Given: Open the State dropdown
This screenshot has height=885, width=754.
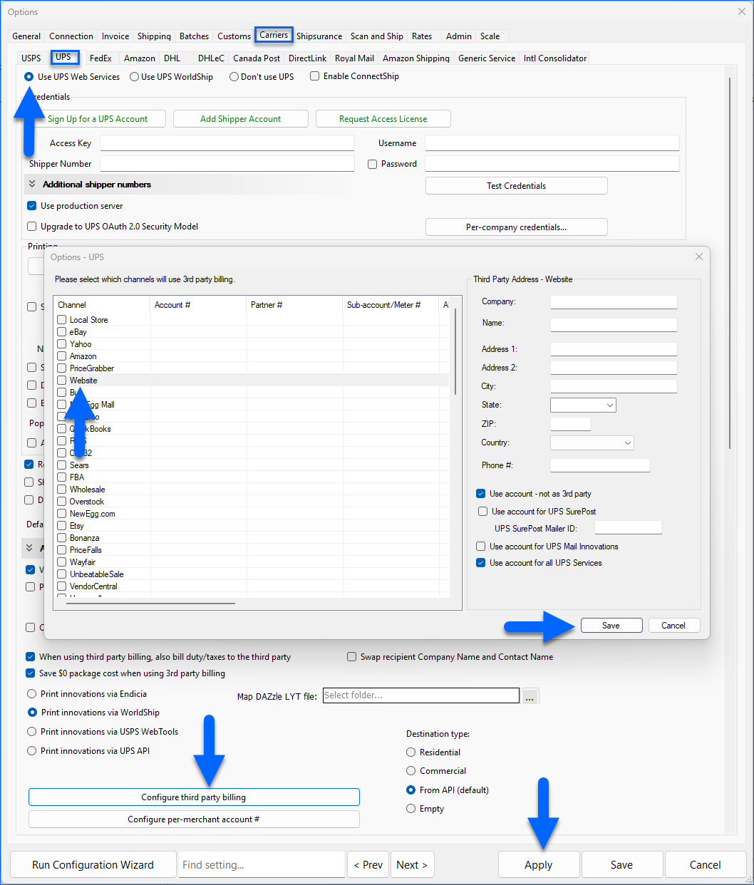Looking at the screenshot, I should pyautogui.click(x=583, y=405).
